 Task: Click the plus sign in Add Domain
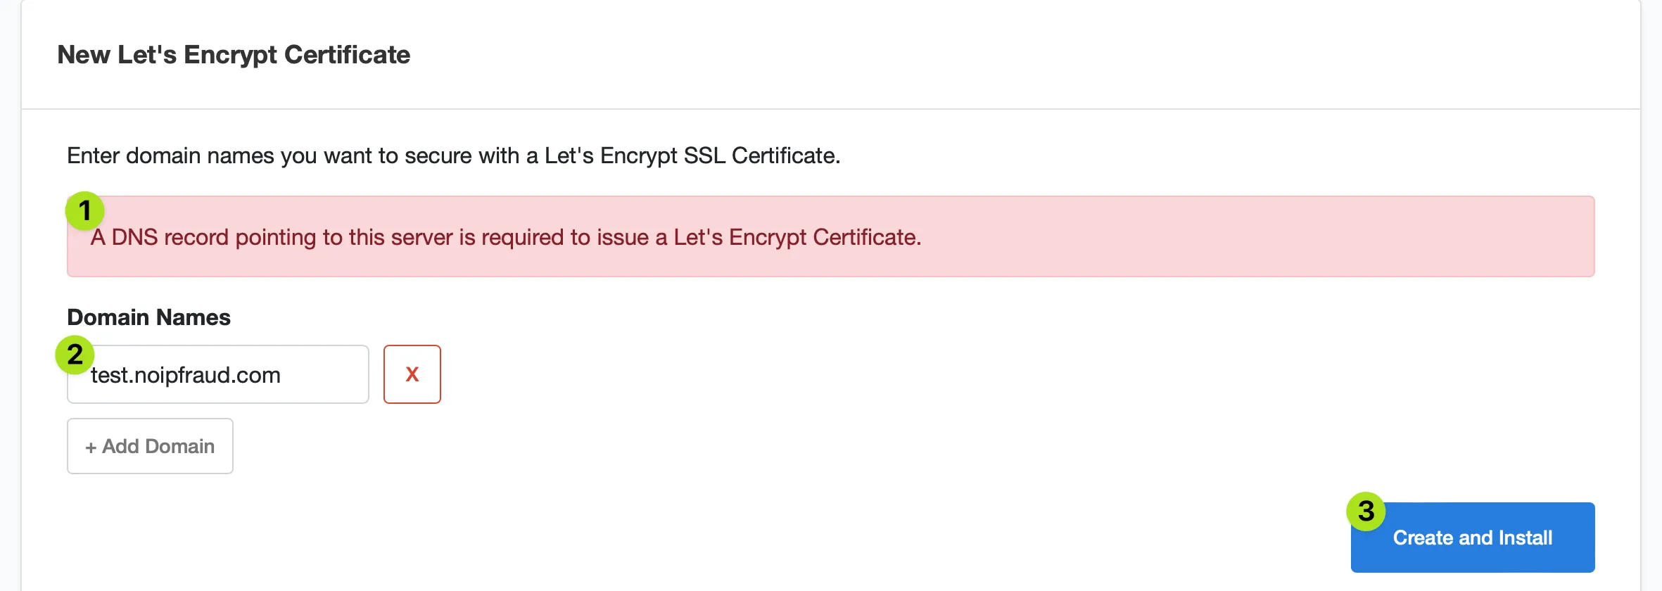click(x=91, y=447)
